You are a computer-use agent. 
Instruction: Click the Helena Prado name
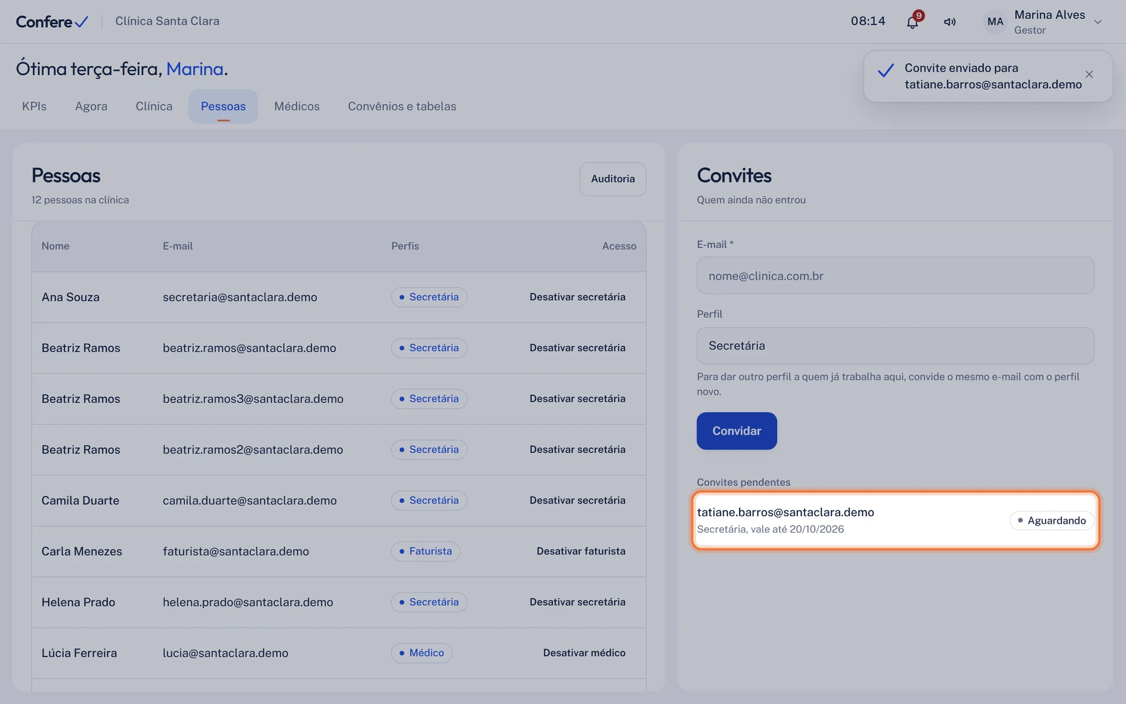click(x=78, y=603)
